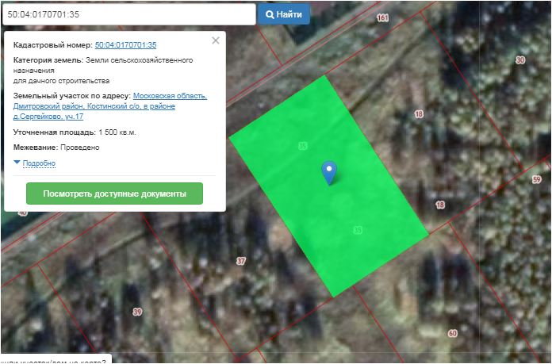Select parcel 18 adjacent to parcel 59
552x364 pixels.
pos(440,205)
